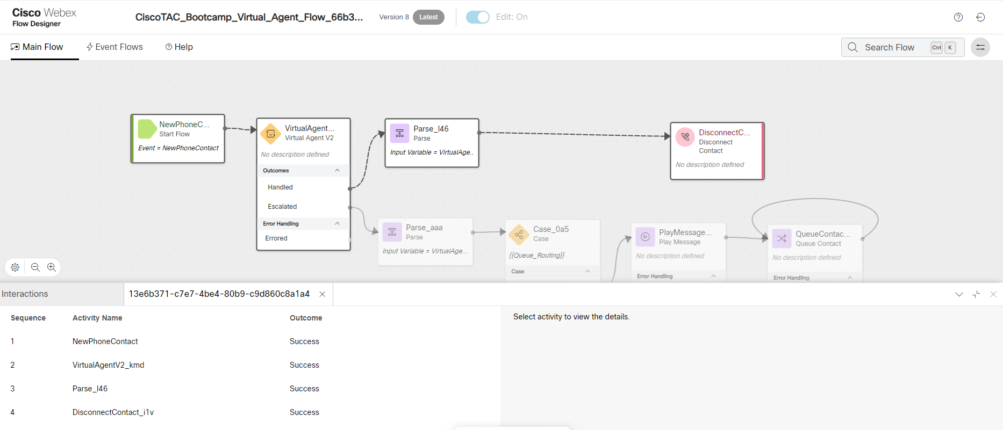
Task: Click the orange Virtual Agent V2 node icon
Action: pos(271,133)
